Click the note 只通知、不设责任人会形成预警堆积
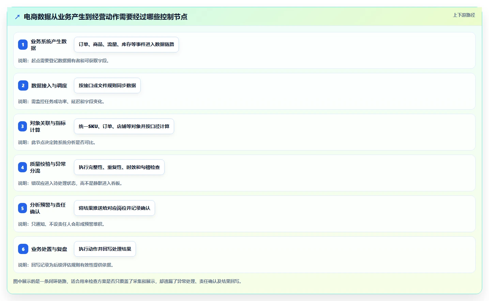The height and width of the screenshot is (301, 489). (x=61, y=224)
